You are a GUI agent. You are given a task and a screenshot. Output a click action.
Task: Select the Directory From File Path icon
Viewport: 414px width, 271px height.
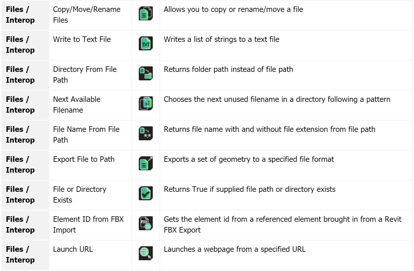tap(145, 73)
